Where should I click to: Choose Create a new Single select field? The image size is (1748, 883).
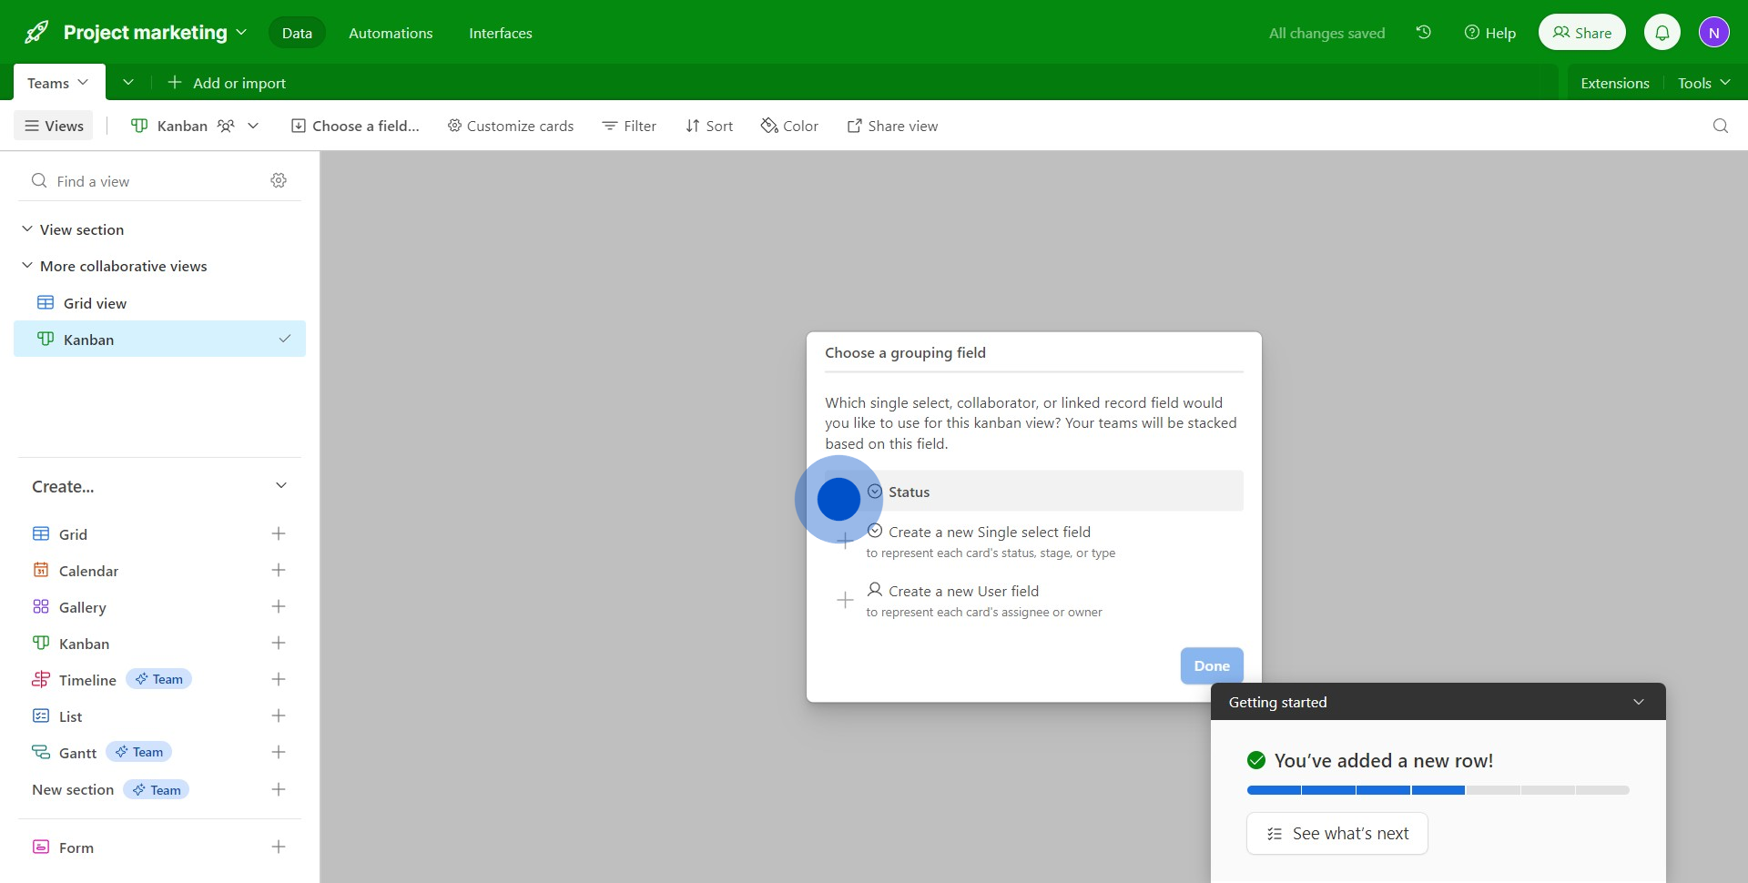point(989,533)
